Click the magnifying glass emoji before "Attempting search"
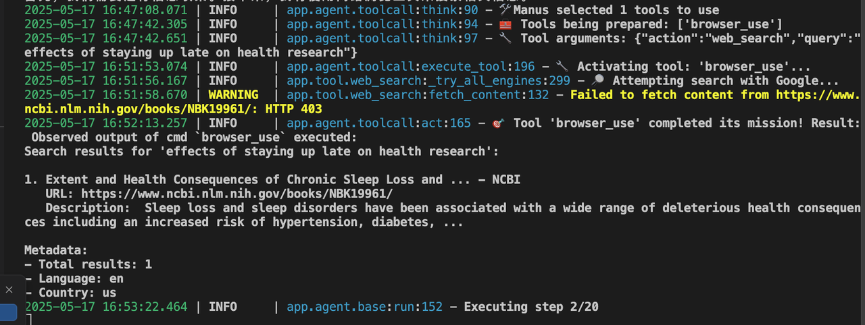865x325 pixels. (597, 80)
